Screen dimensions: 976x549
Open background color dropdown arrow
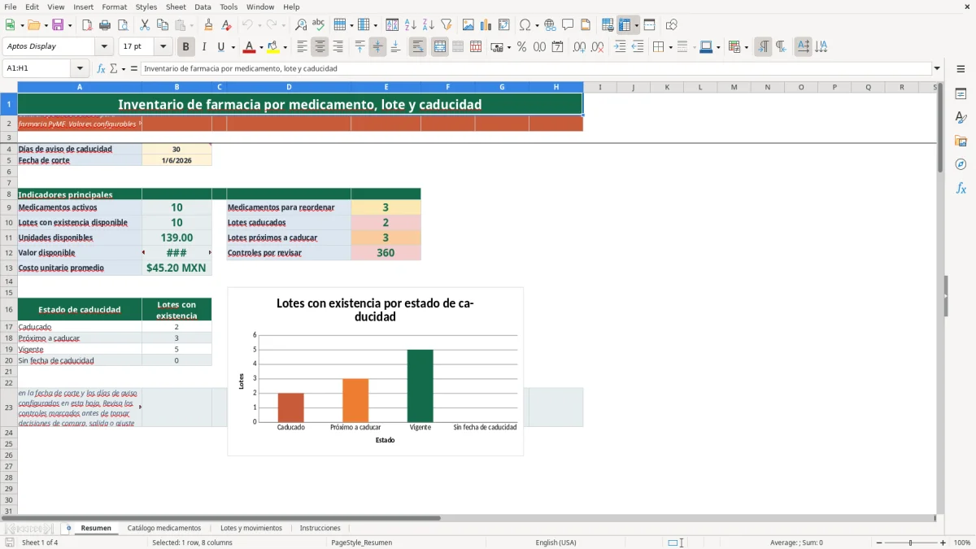[285, 47]
